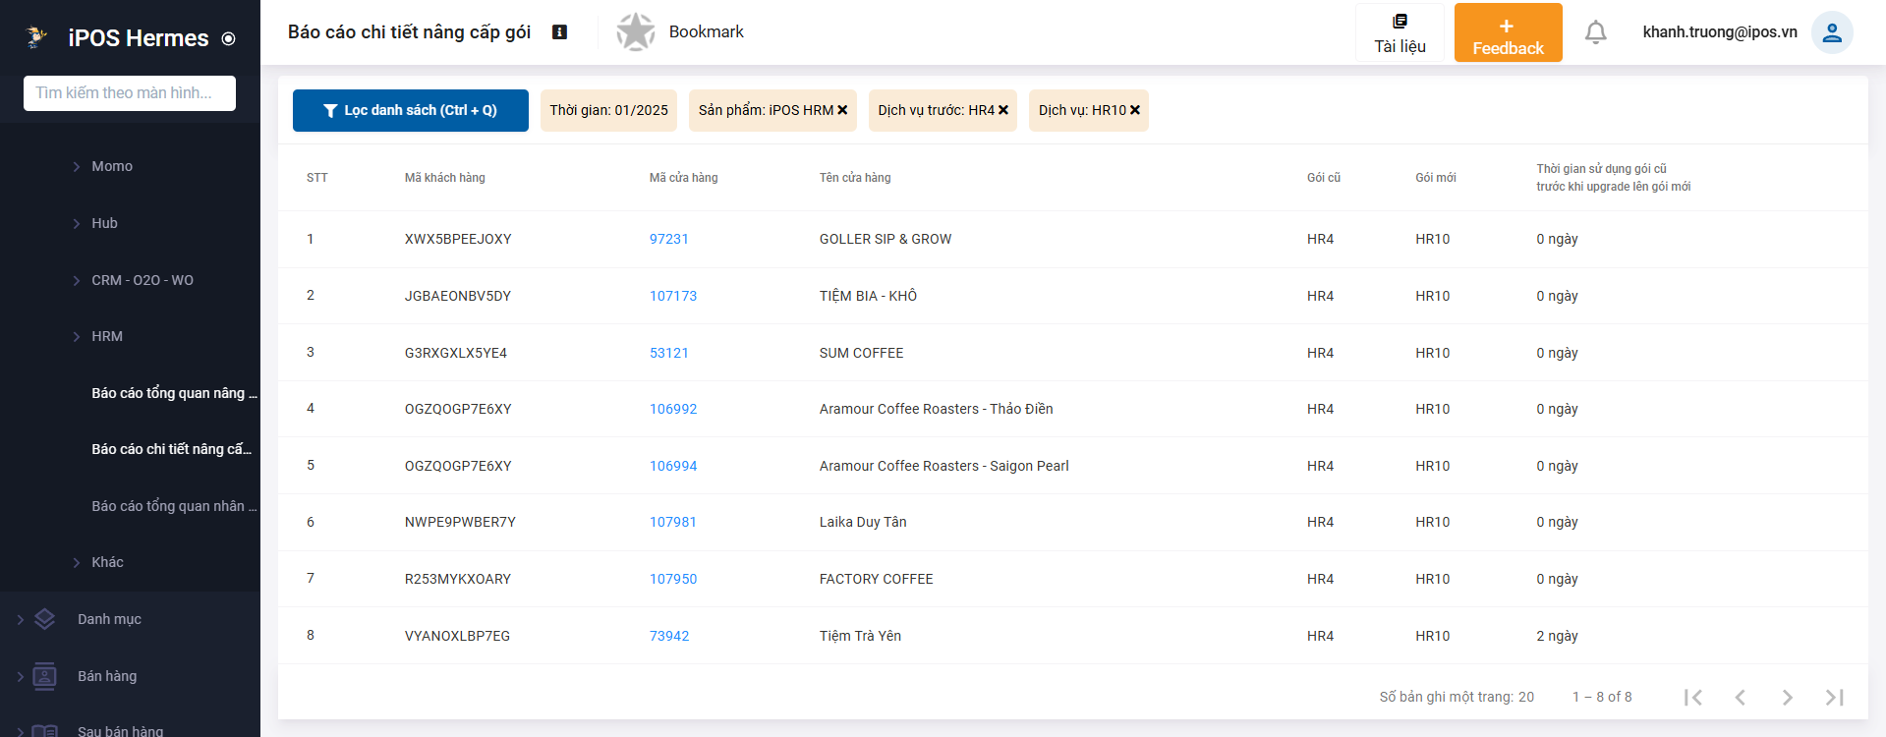Focus the Tìm kiếm theo màn hình search box

pyautogui.click(x=130, y=93)
